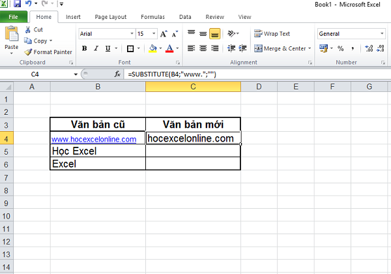Click the Redo arrow icon
Viewport: 391px width, 274px height.
[45, 3]
